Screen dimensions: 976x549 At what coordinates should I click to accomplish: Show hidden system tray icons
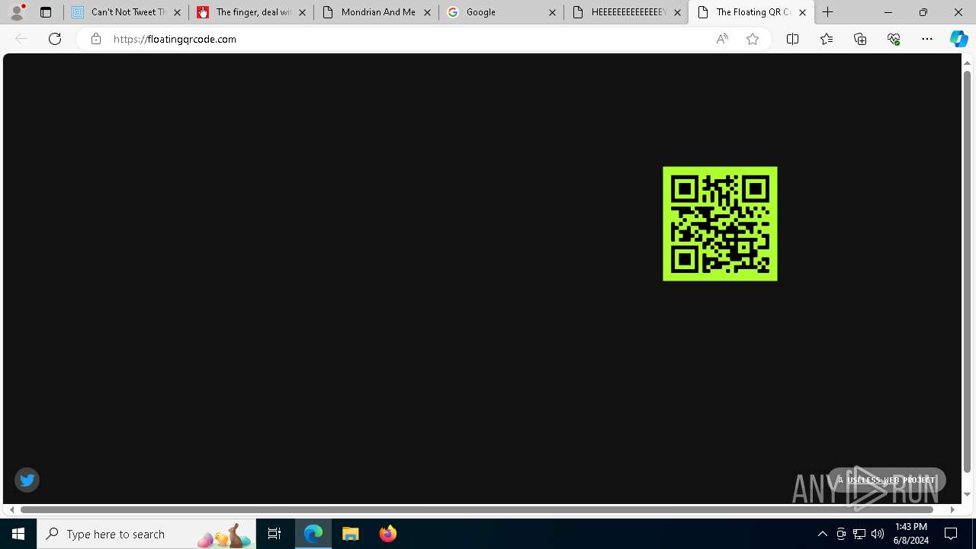822,534
